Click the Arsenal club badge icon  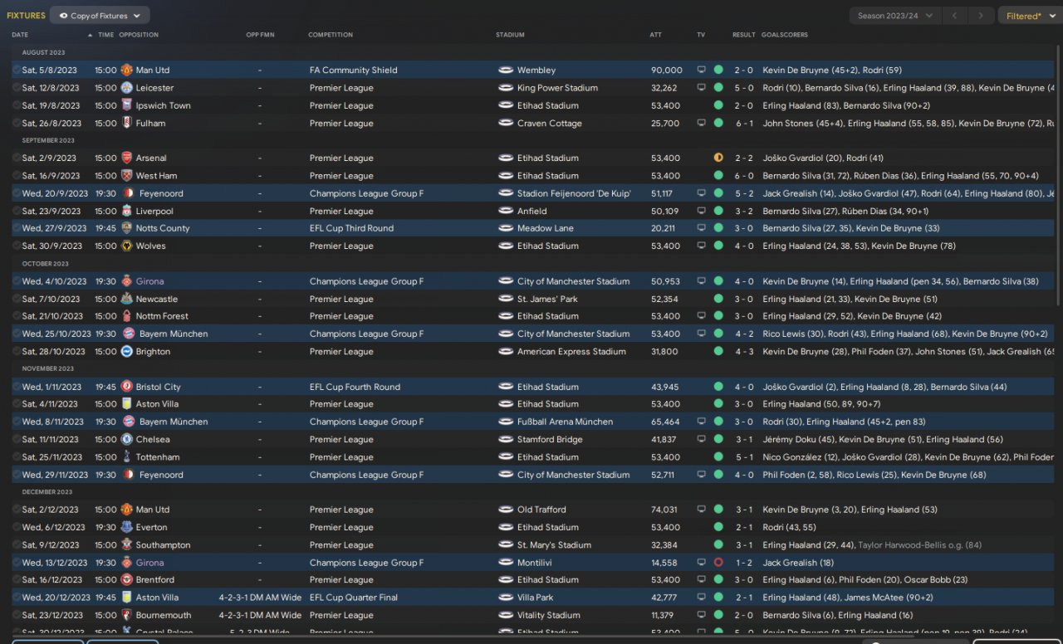tap(126, 158)
